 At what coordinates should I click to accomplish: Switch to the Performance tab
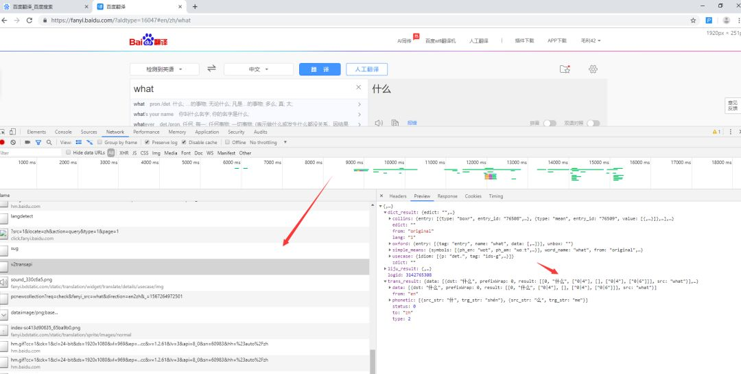146,132
